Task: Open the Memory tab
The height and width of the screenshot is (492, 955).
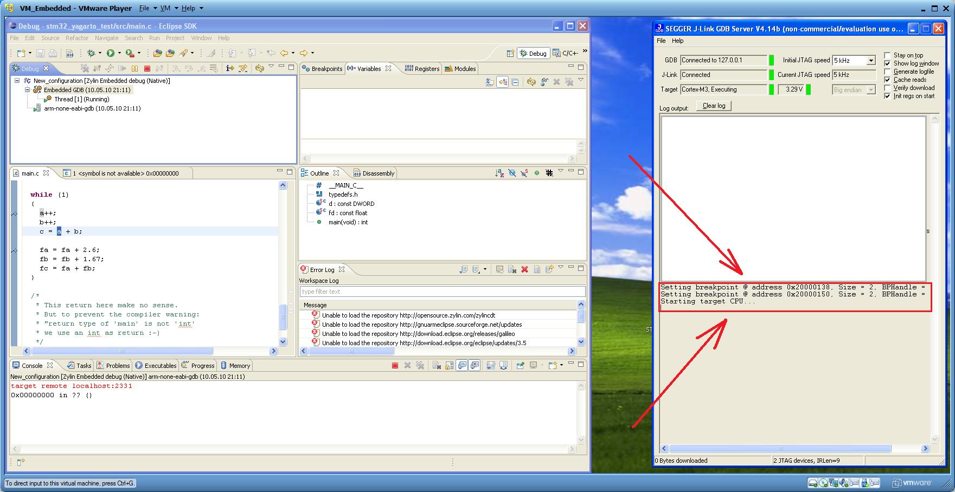Action: point(235,366)
